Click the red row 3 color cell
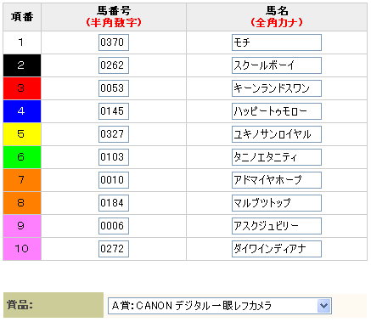The height and width of the screenshot is (322, 371). coord(22,88)
